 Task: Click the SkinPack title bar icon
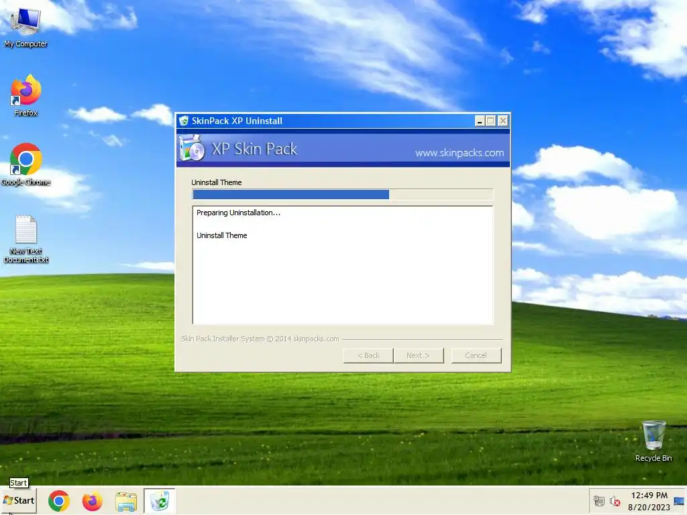click(x=184, y=121)
